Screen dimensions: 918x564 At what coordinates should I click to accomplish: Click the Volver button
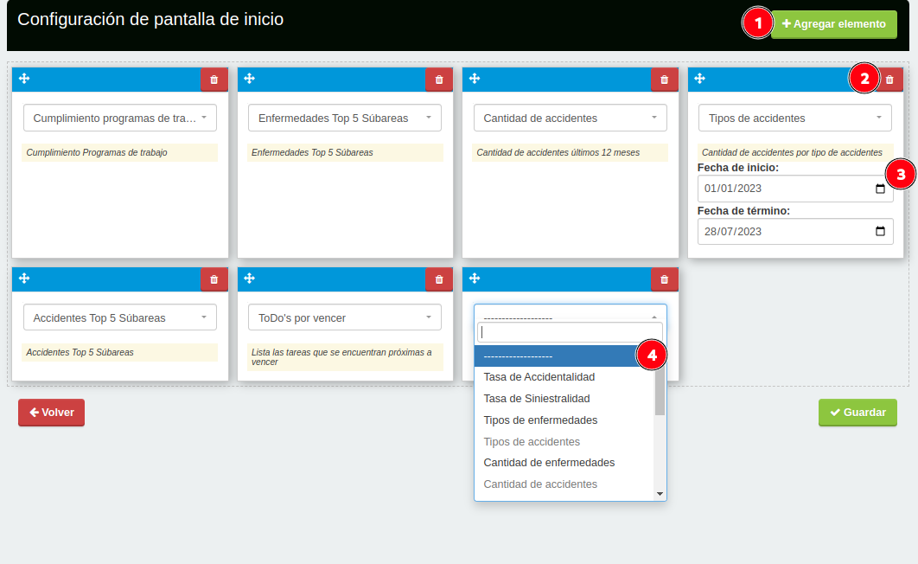click(x=52, y=413)
